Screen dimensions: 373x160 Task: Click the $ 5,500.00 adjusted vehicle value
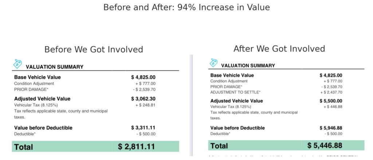coord(330,101)
